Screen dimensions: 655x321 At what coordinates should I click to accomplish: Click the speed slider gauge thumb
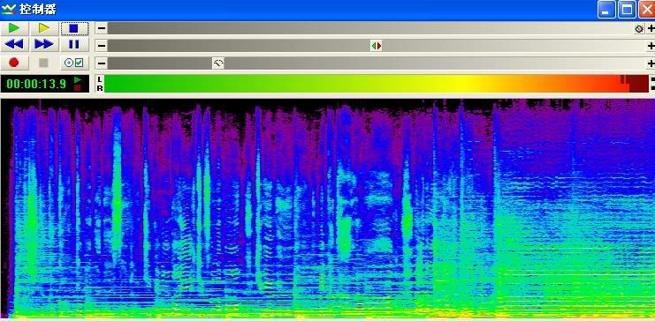tap(218, 63)
